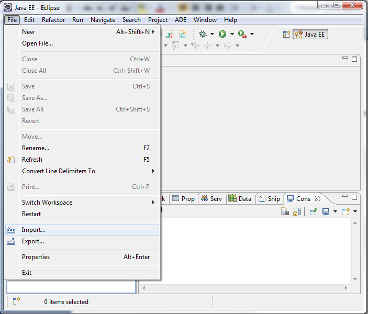
Task: Click the green Run button icon
Action: 222,34
